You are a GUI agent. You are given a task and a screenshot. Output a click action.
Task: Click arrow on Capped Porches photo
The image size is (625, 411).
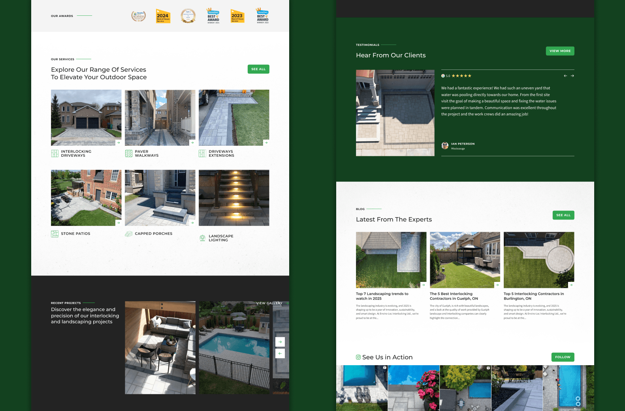tap(192, 223)
